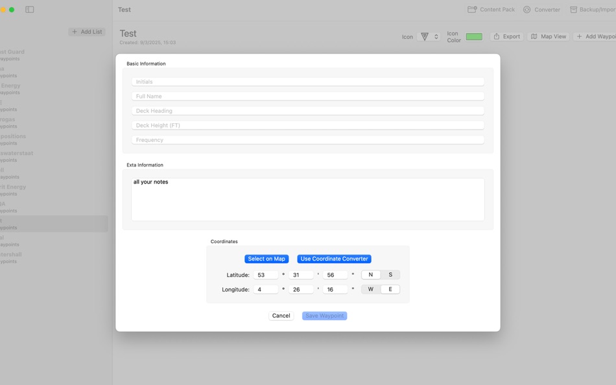The width and height of the screenshot is (616, 385).
Task: Focus the Initials field
Action: (x=307, y=82)
